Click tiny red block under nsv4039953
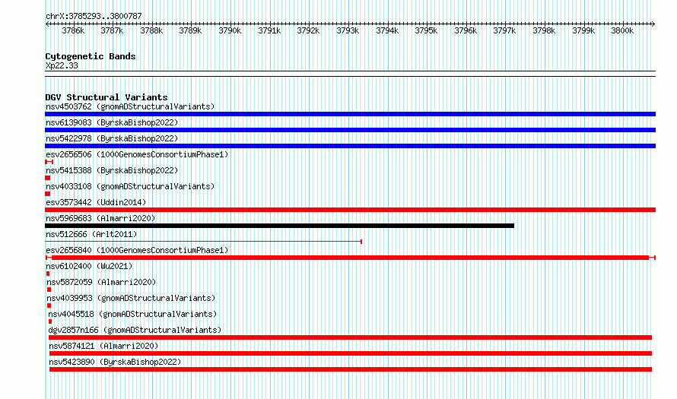This screenshot has width=677, height=399. click(x=49, y=306)
